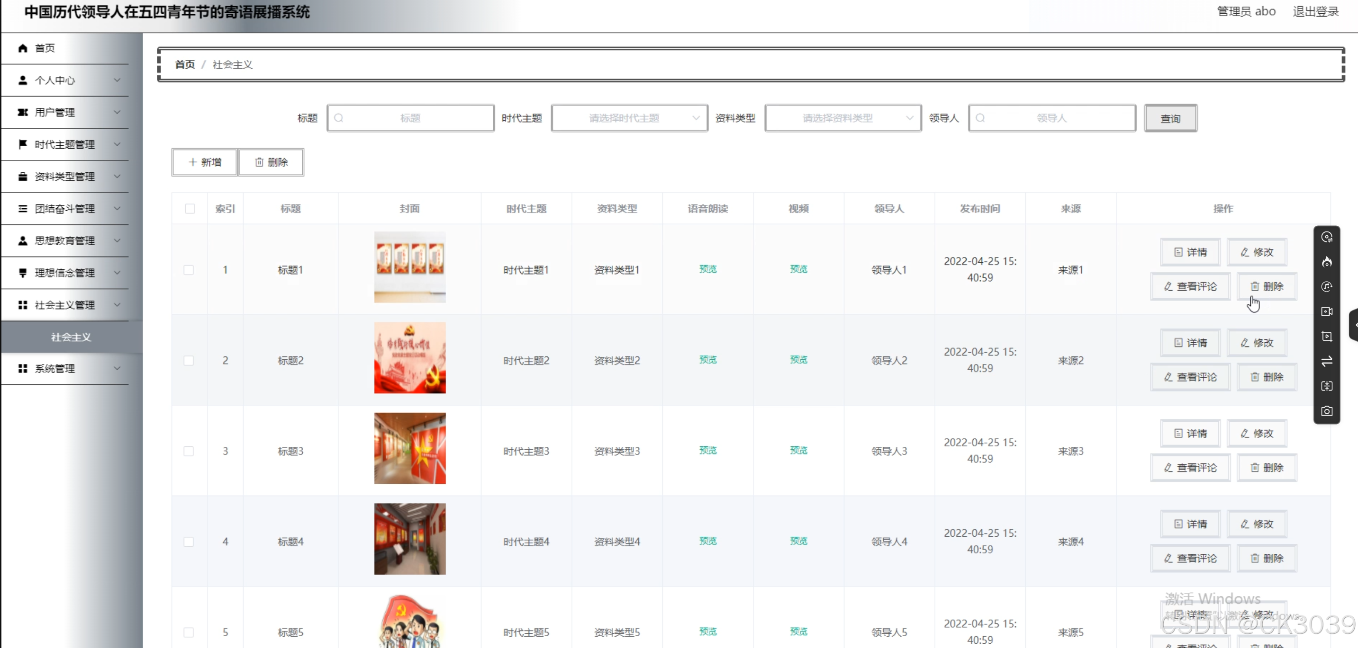Screen dimensions: 1358x648
Task: Open the 时代主题 select dropdown
Action: (629, 118)
